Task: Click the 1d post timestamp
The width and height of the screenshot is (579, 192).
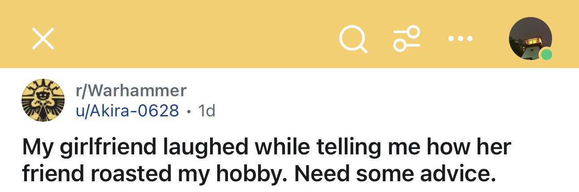Action: click(x=206, y=110)
